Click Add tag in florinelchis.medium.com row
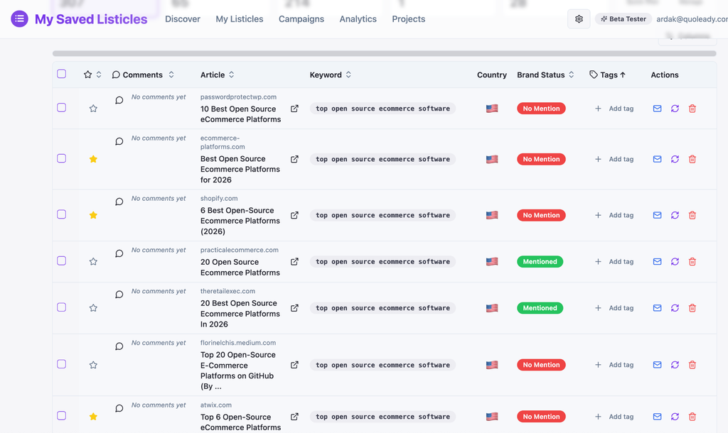The image size is (728, 433). tap(614, 365)
